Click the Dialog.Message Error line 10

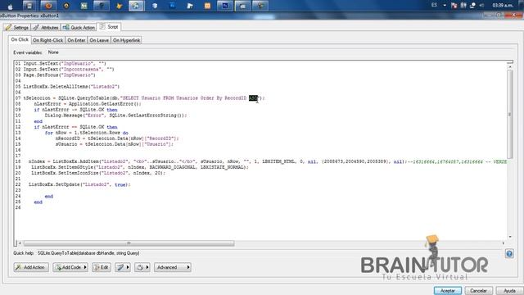point(115,116)
